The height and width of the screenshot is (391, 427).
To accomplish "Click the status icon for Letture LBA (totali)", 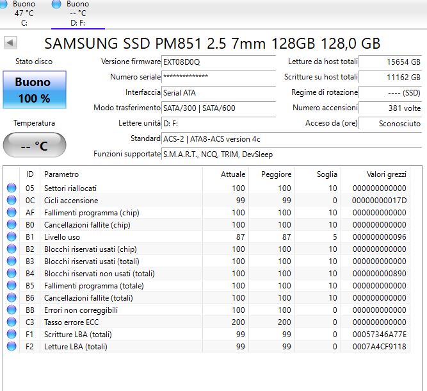I will pos(12,346).
